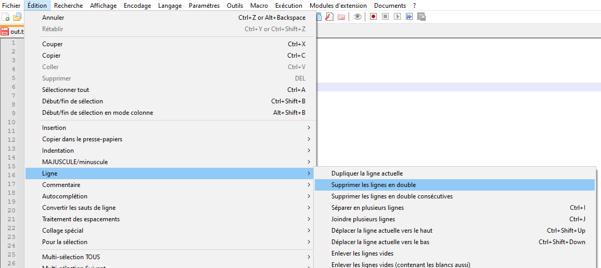Expand the Indentation submenu
Image resolution: width=601 pixels, height=268 pixels.
[x=171, y=151]
